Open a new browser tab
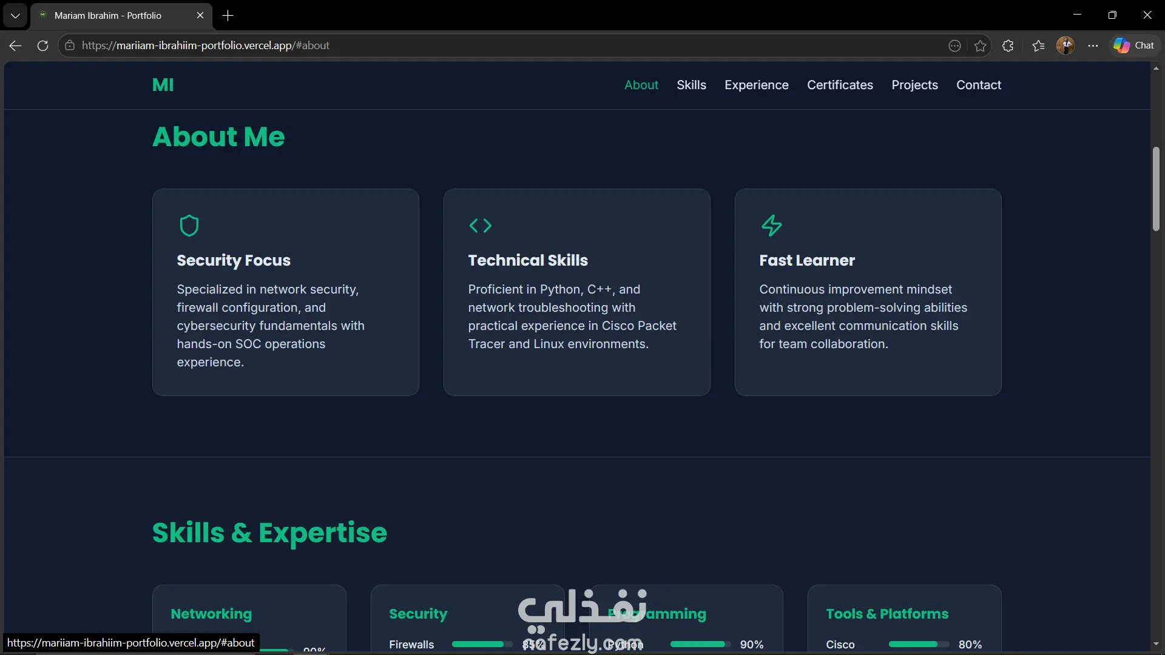This screenshot has height=655, width=1165. [228, 15]
